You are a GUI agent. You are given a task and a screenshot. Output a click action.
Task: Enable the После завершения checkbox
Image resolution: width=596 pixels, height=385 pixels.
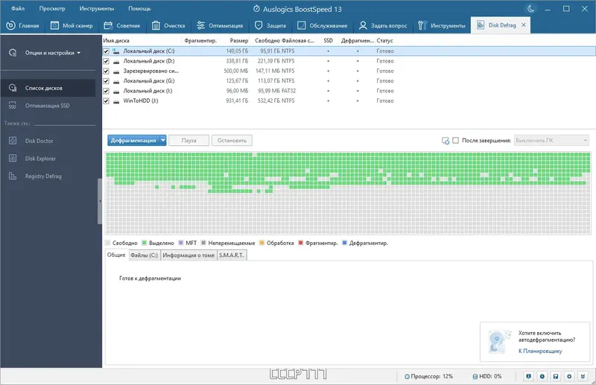pyautogui.click(x=455, y=140)
